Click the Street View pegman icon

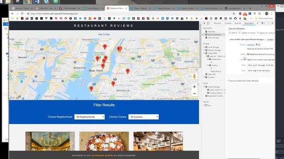(194, 76)
